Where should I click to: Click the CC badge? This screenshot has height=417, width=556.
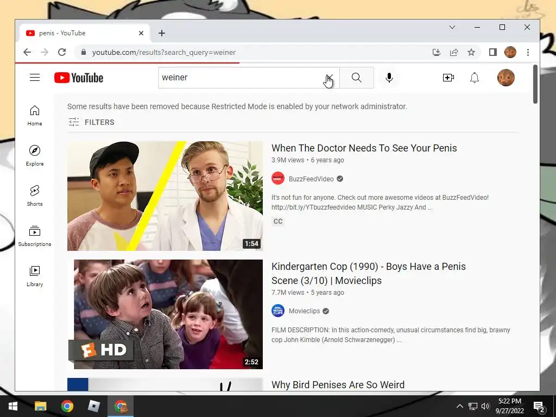click(278, 222)
